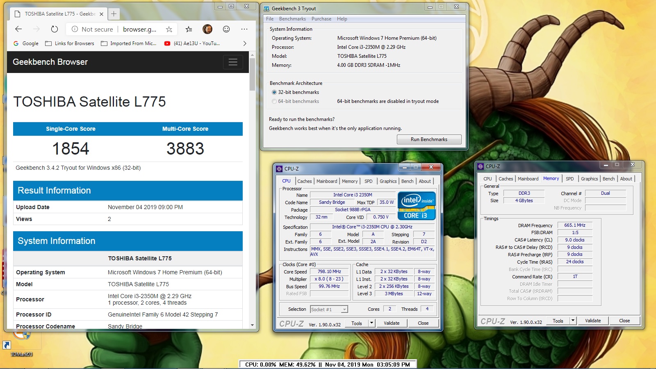Add the Geekbench page to favorites

click(x=169, y=29)
